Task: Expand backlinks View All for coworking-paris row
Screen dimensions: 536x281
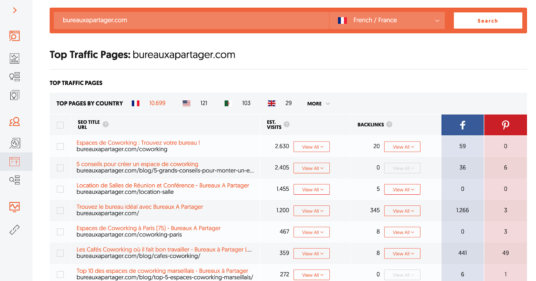Action: pyautogui.click(x=402, y=232)
